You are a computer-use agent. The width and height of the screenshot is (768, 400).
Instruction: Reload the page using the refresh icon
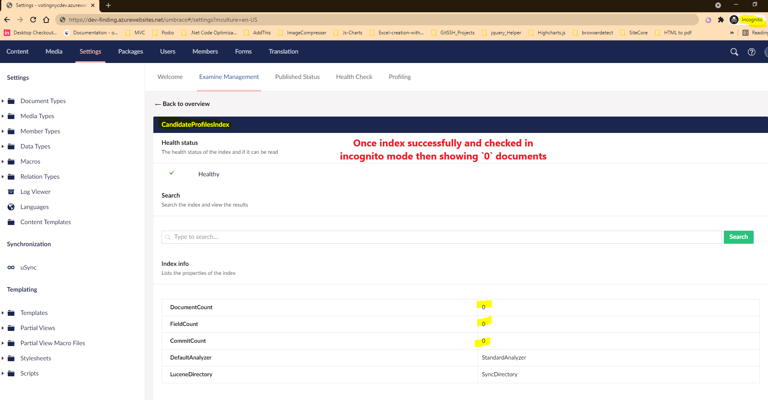[33, 19]
